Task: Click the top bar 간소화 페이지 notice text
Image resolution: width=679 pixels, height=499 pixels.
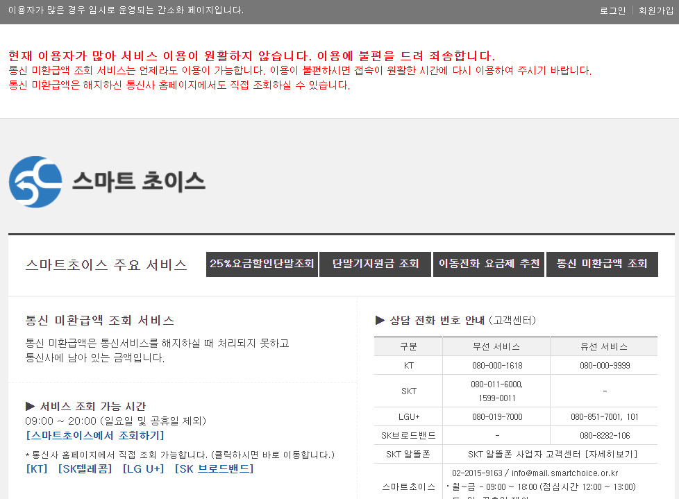Action: pyautogui.click(x=126, y=10)
